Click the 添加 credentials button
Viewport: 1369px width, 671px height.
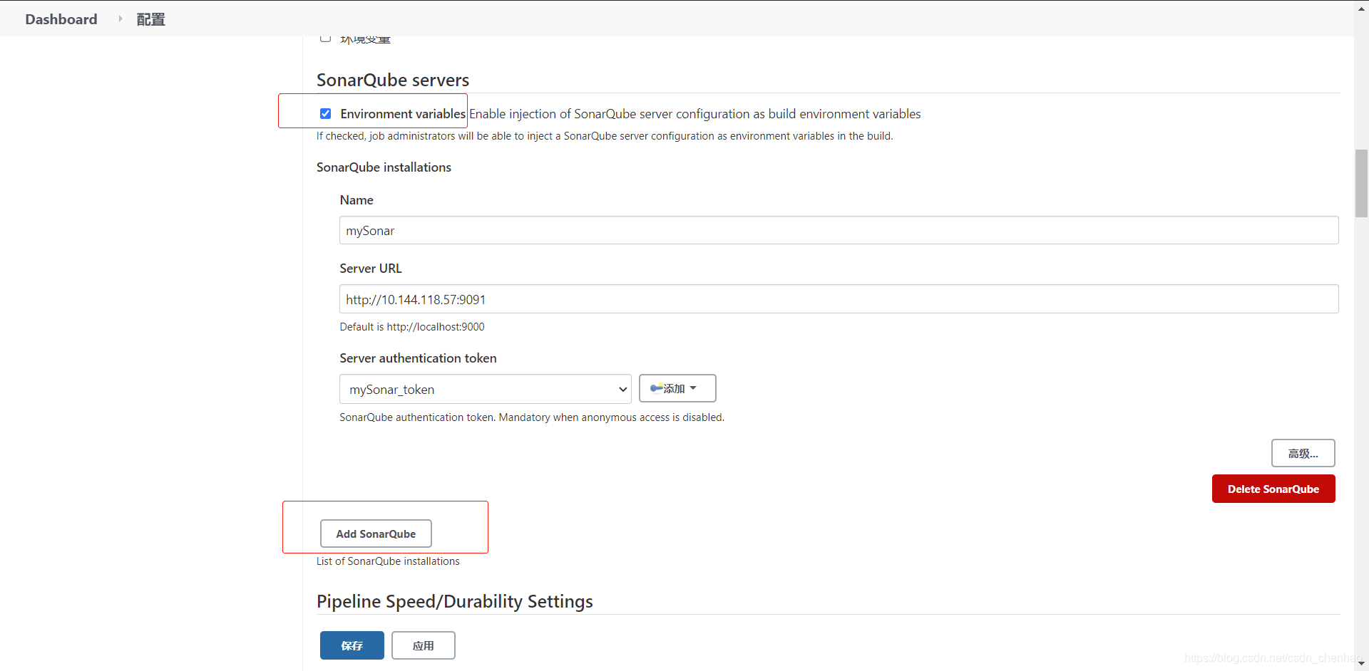[x=677, y=388]
